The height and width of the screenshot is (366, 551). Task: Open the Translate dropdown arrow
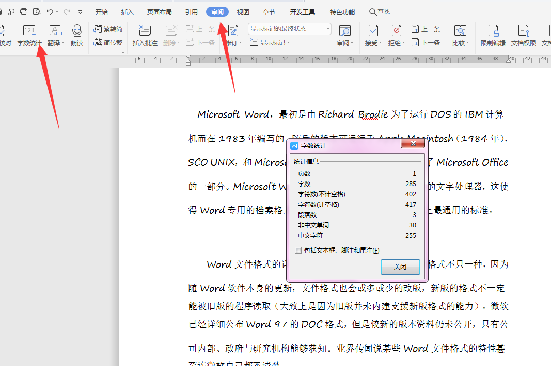click(63, 43)
